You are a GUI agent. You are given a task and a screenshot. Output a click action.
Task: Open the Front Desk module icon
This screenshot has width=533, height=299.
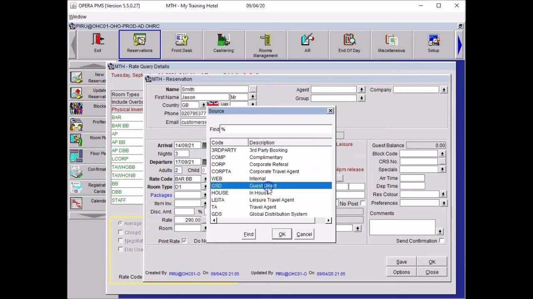pyautogui.click(x=182, y=41)
